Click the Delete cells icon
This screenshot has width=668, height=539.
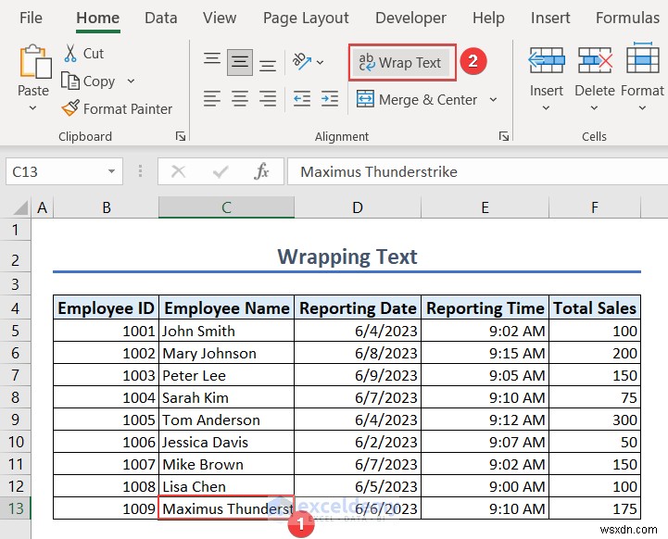pos(595,60)
